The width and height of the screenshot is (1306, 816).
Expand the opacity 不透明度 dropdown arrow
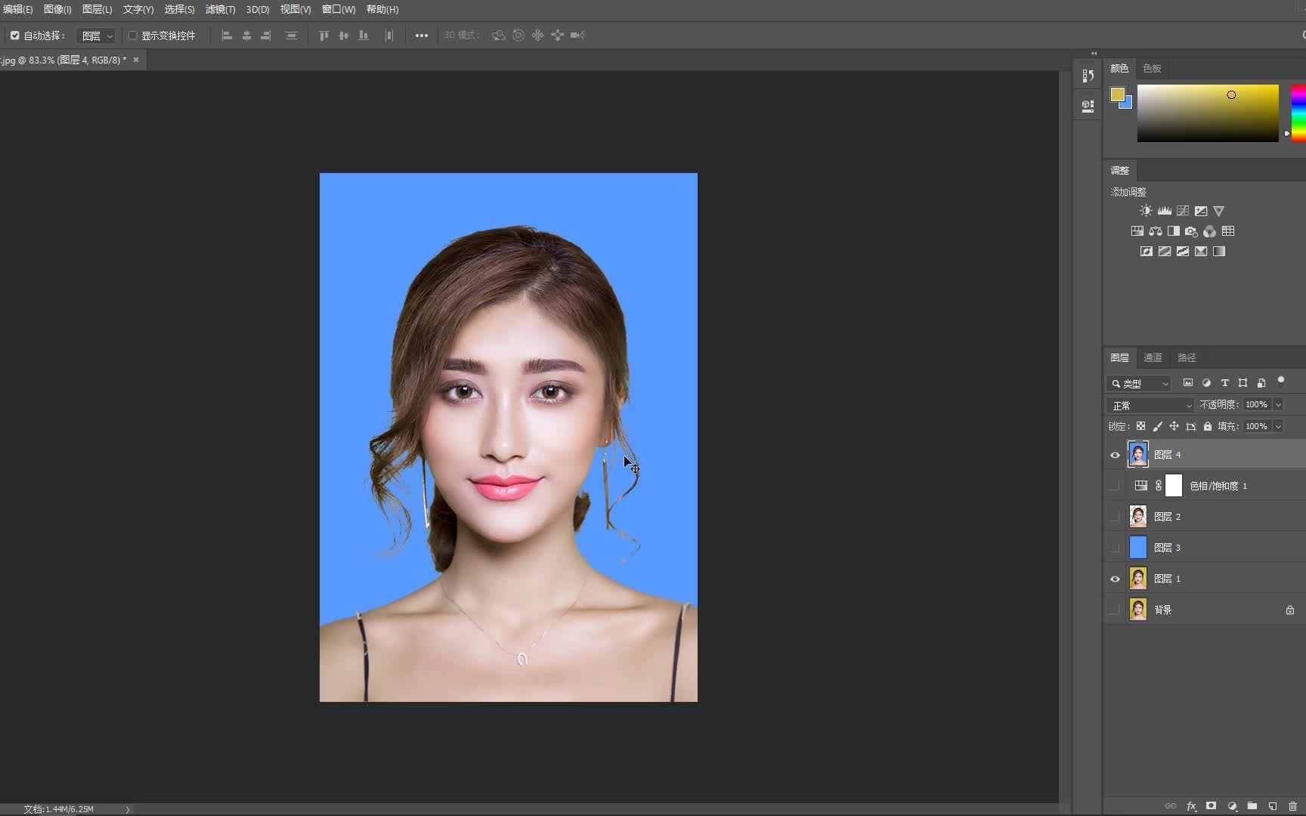(x=1278, y=405)
